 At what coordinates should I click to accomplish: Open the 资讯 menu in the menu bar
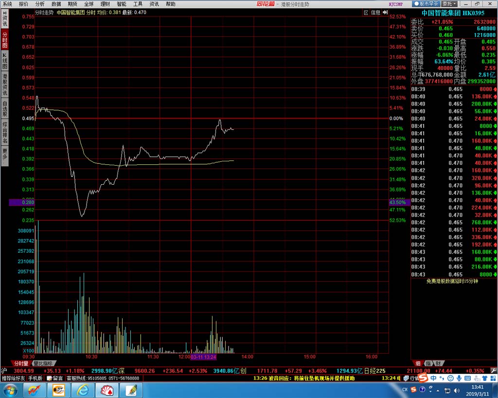pos(154,4)
